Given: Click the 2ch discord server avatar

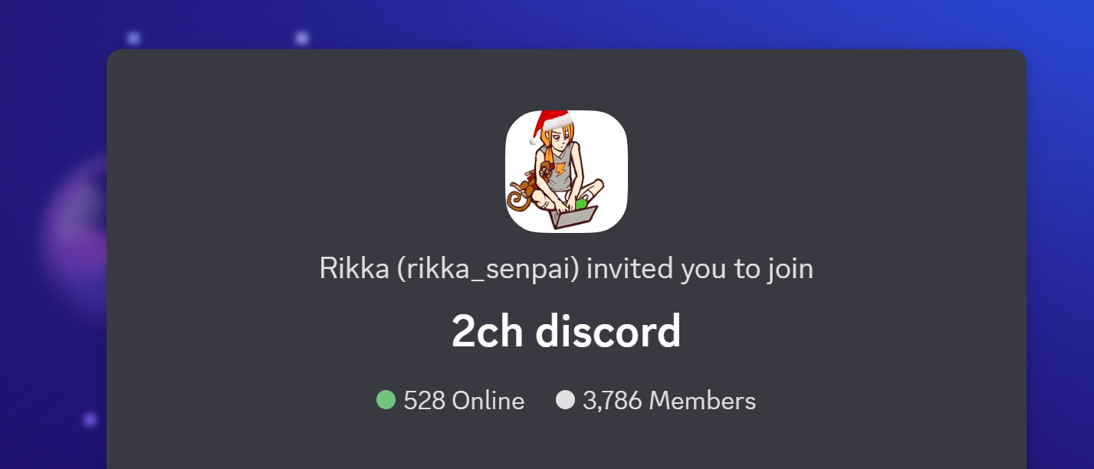Looking at the screenshot, I should (567, 172).
